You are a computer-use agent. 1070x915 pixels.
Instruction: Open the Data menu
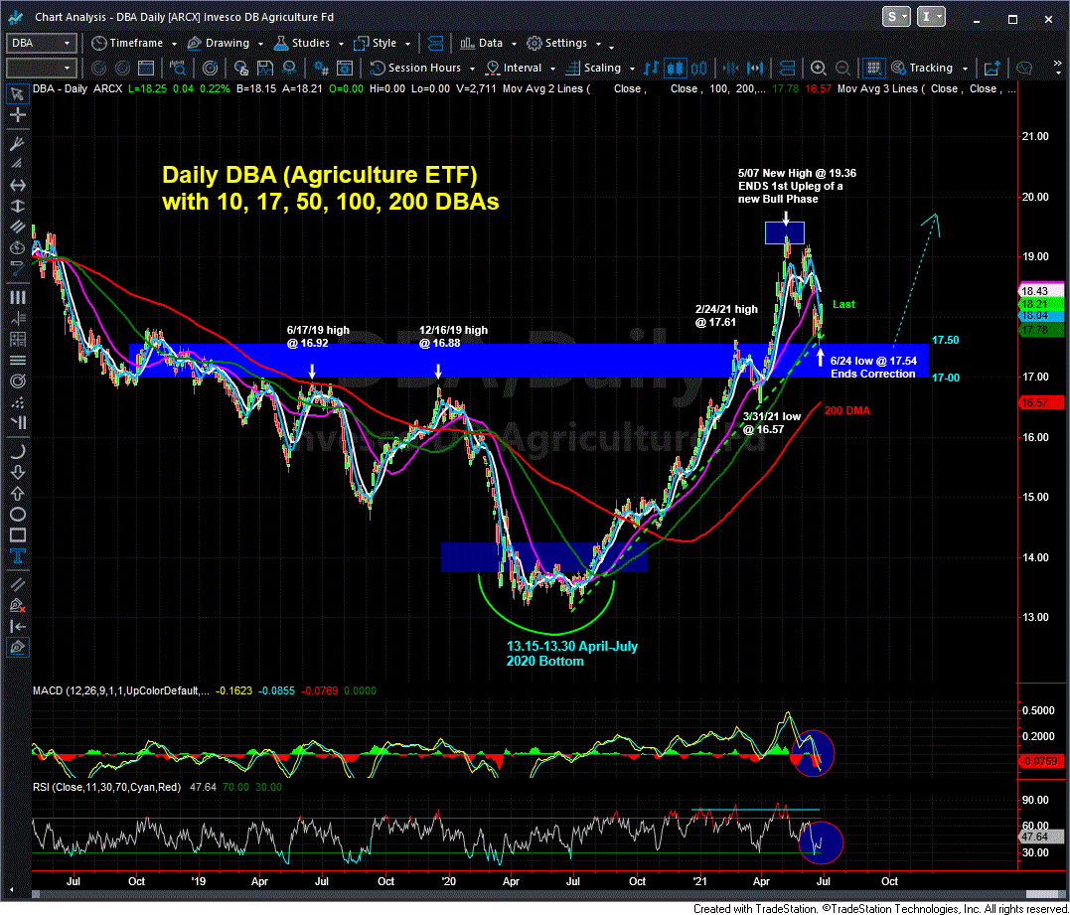pos(489,43)
